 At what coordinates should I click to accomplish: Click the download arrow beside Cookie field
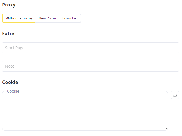[175, 95]
